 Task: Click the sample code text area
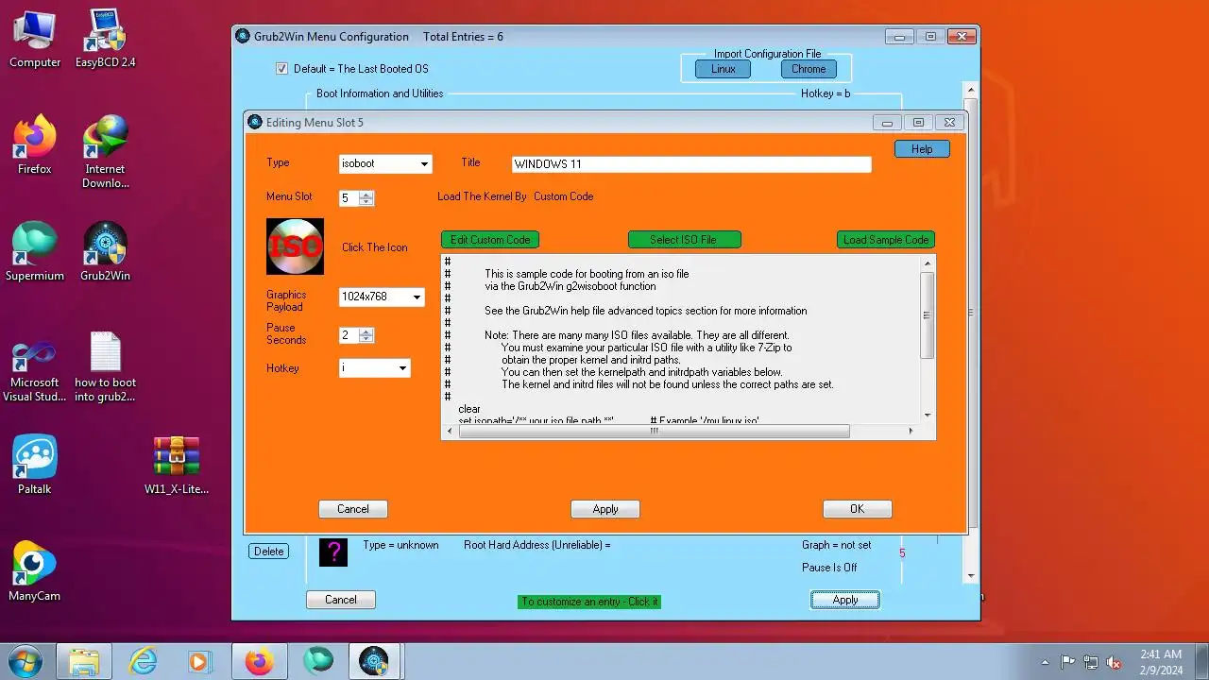(680, 338)
